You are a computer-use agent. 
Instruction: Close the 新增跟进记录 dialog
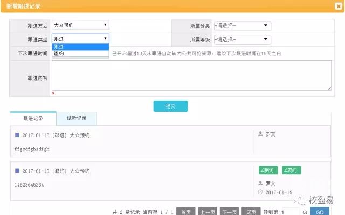click(338, 6)
